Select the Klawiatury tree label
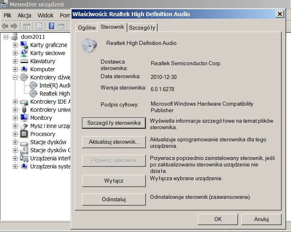This screenshot has height=232, width=291. pyautogui.click(x=43, y=61)
